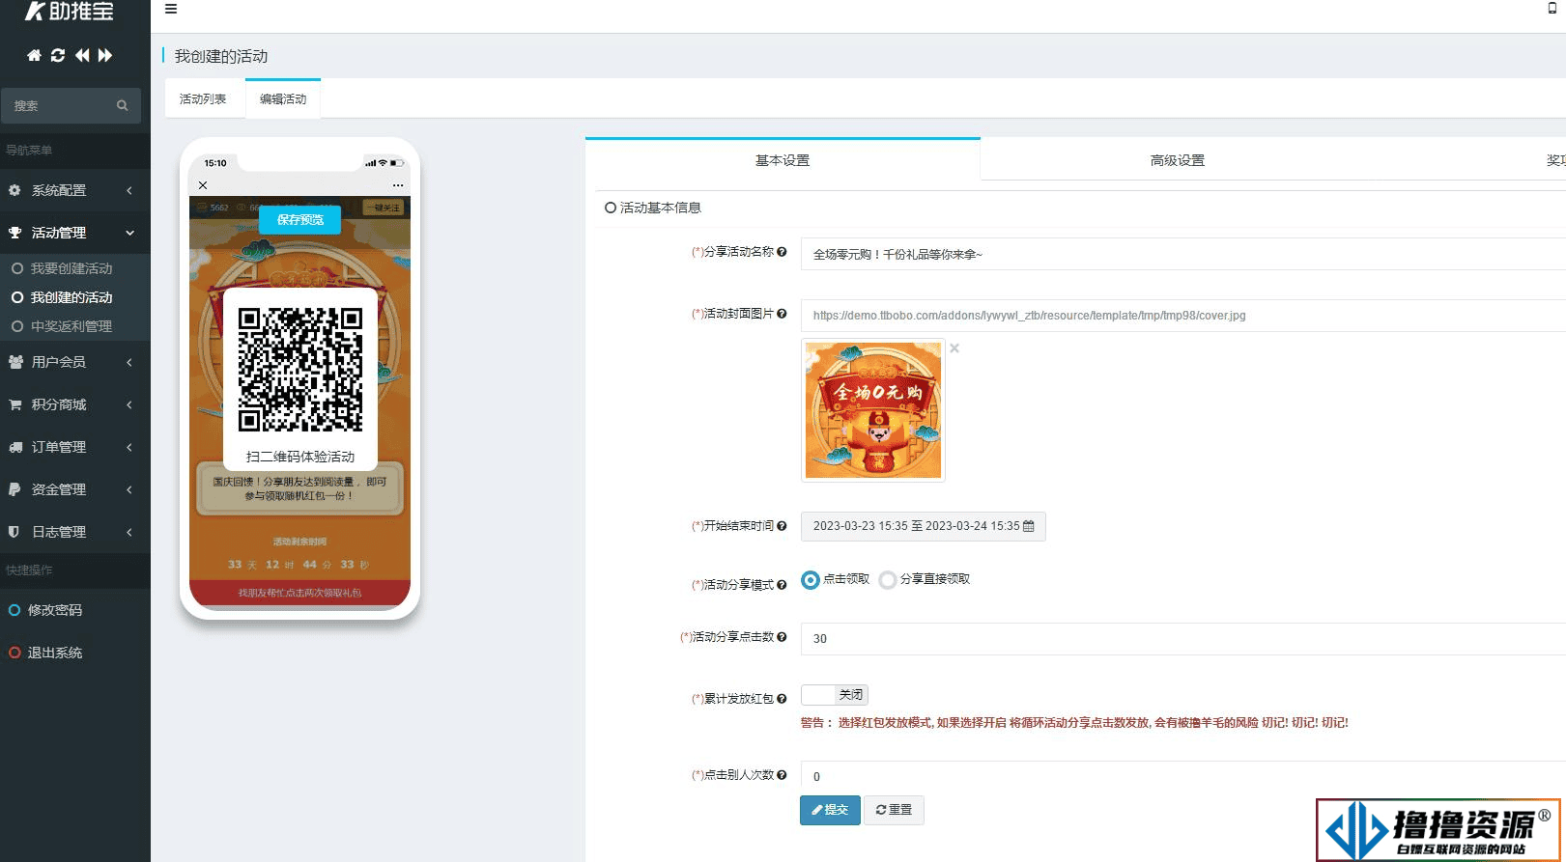The height and width of the screenshot is (862, 1566).
Task: Click the 保存预览 button on the phone preview
Action: click(300, 220)
